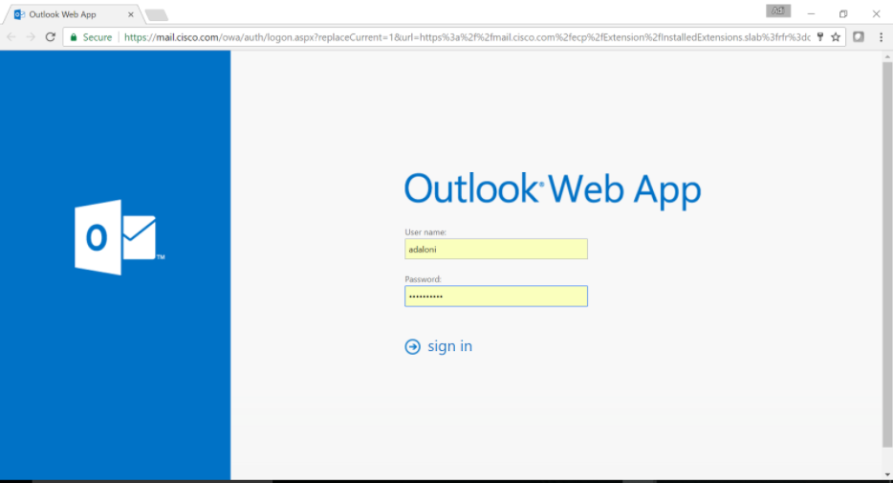Open a new tab button
Screen dimensions: 893x483
point(156,14)
